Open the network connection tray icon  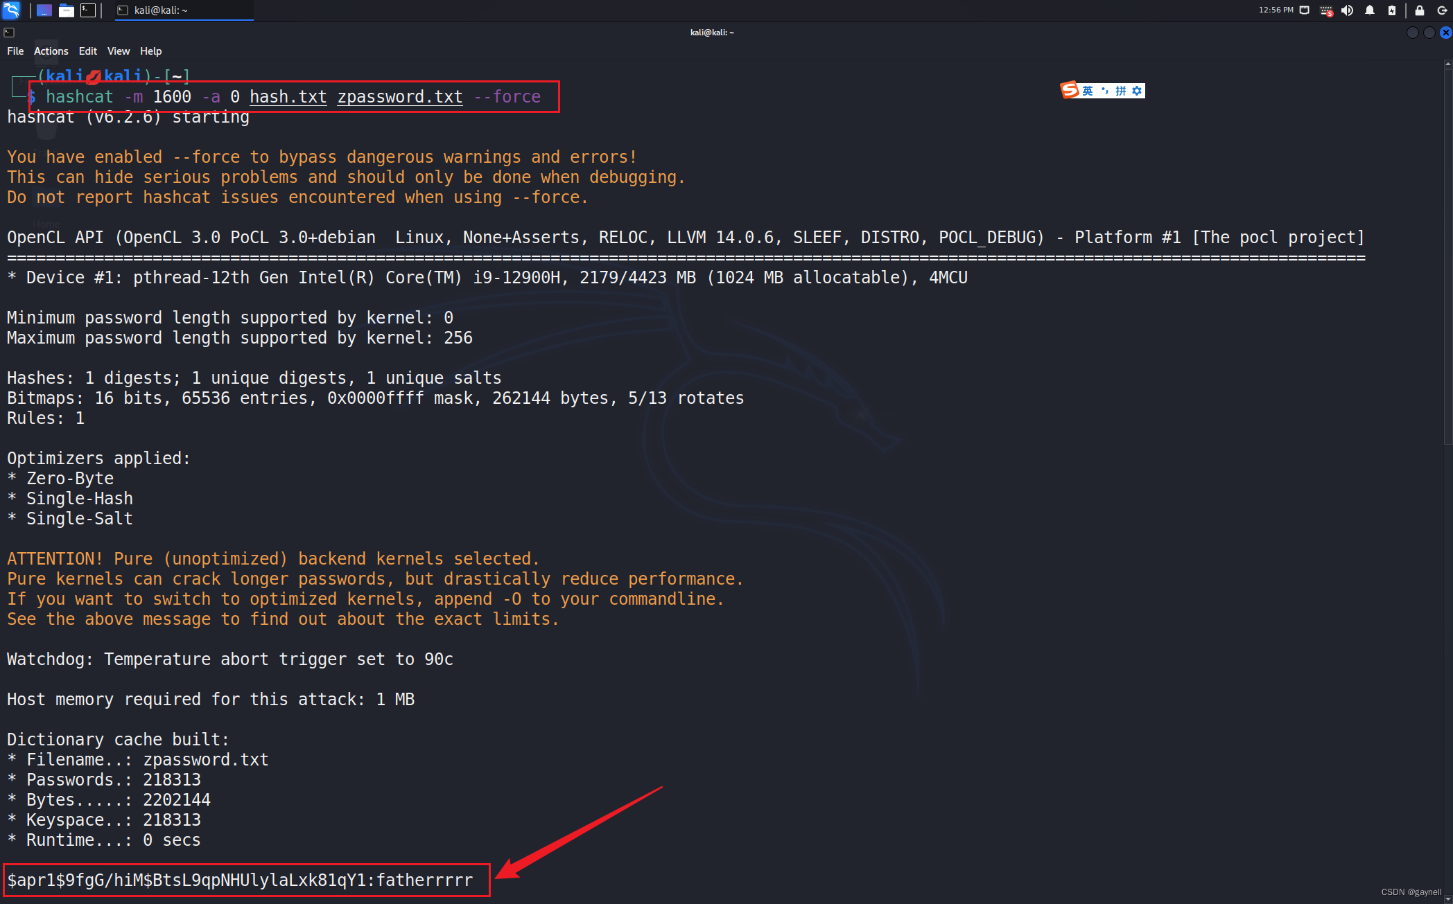1304,10
